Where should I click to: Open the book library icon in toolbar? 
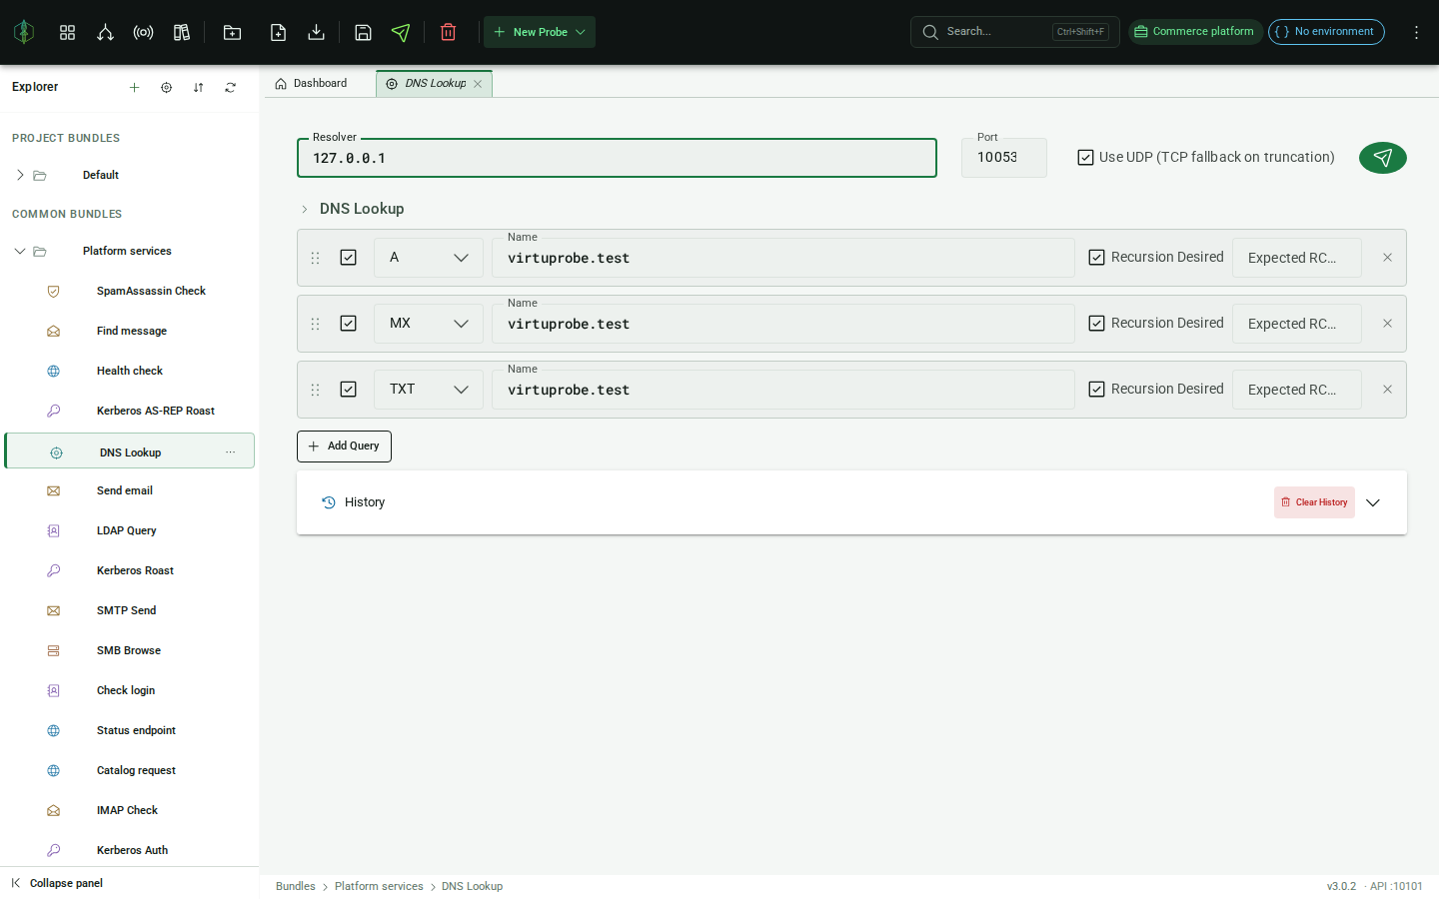point(181,32)
